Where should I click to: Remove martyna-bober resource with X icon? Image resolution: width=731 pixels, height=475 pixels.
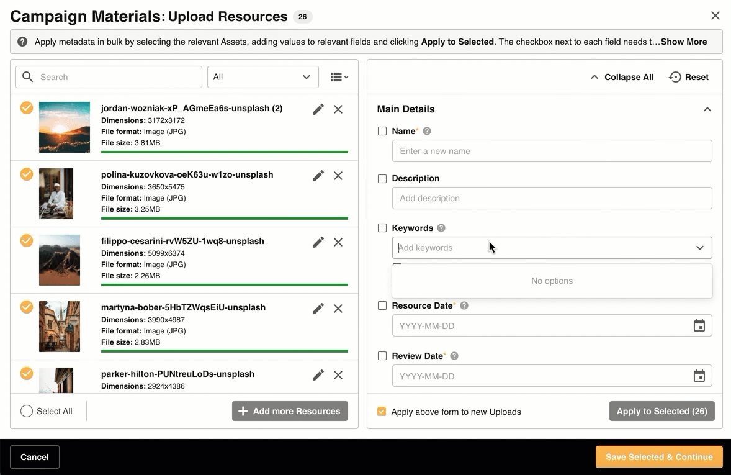[x=338, y=309]
